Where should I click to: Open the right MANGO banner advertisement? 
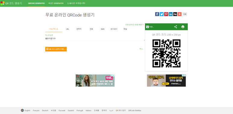coord(166,80)
